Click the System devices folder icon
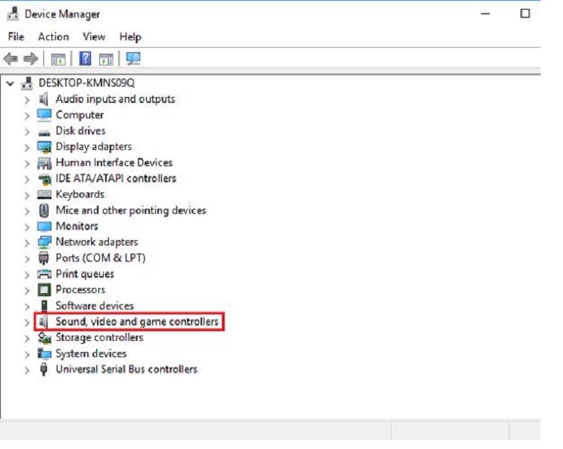This screenshot has width=563, height=449. [x=44, y=354]
